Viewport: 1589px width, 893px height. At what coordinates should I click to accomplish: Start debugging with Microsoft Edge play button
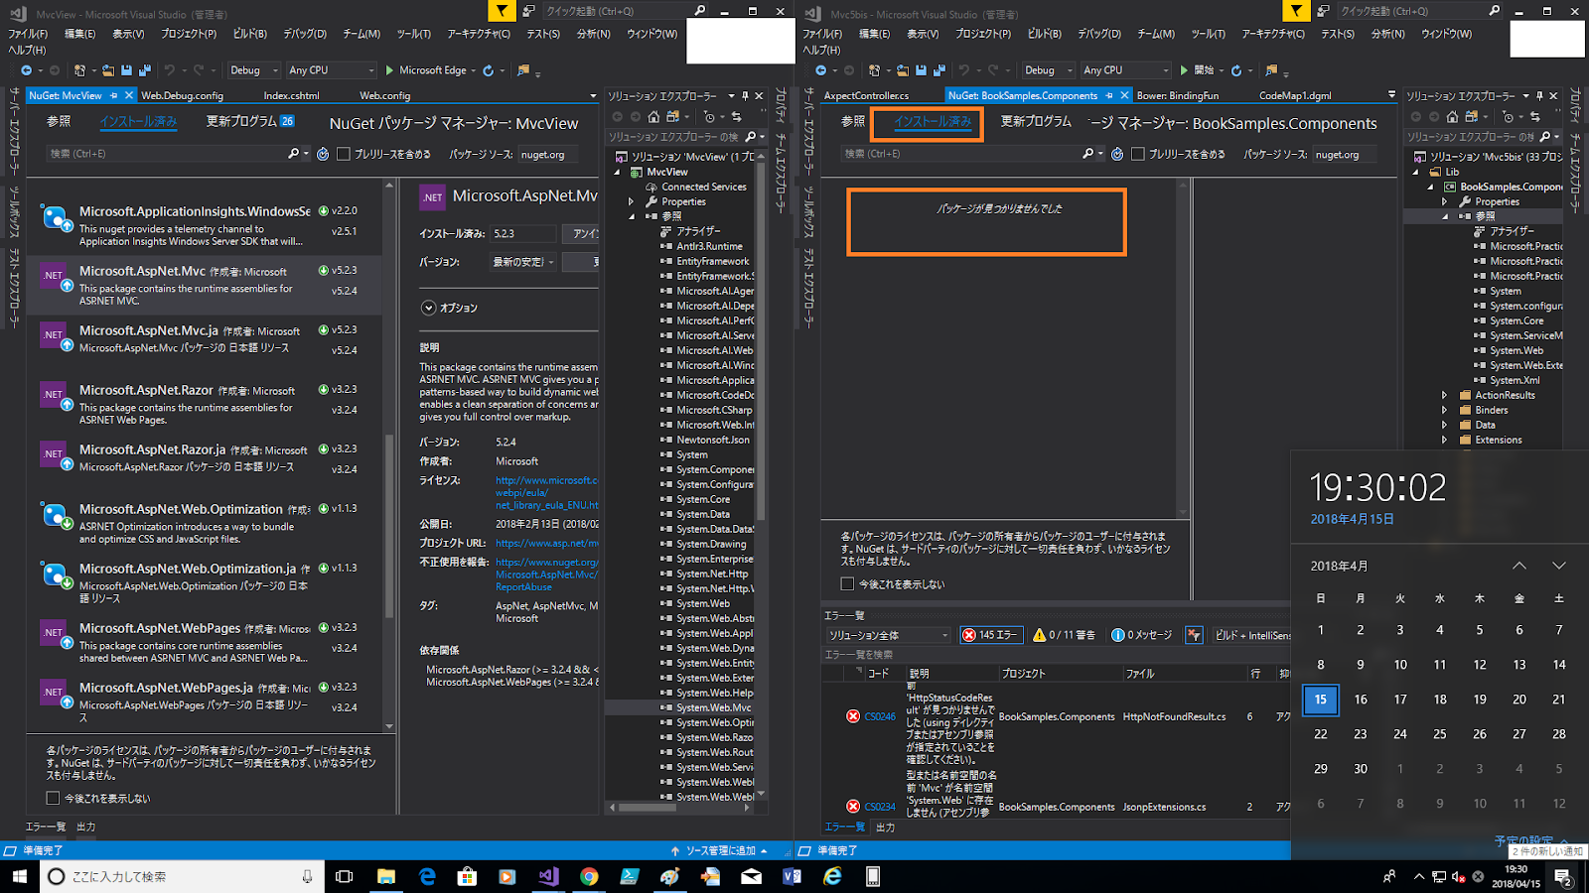pos(390,70)
